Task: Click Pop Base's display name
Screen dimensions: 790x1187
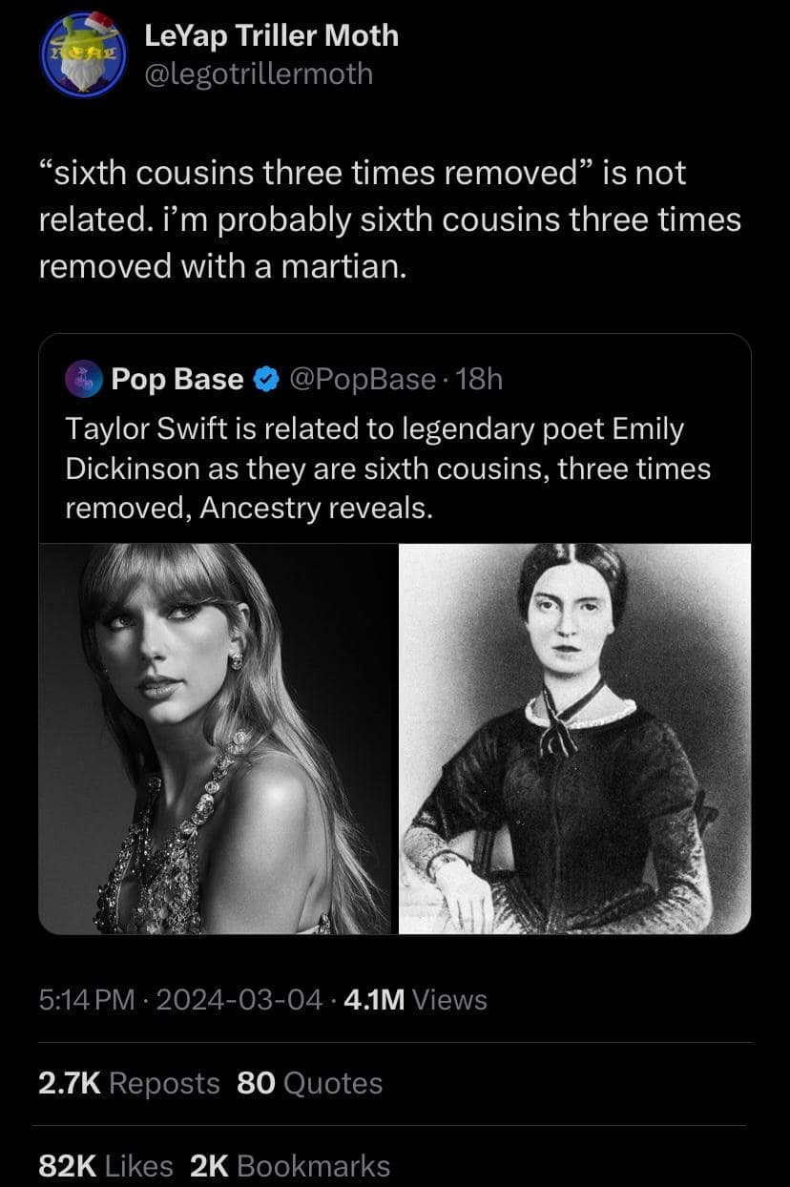Action: (176, 379)
